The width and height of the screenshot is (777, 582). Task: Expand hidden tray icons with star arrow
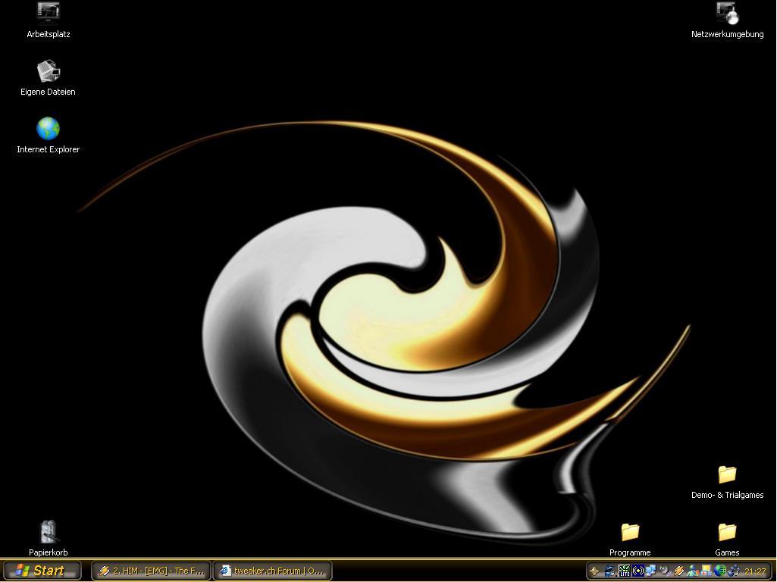(x=595, y=571)
